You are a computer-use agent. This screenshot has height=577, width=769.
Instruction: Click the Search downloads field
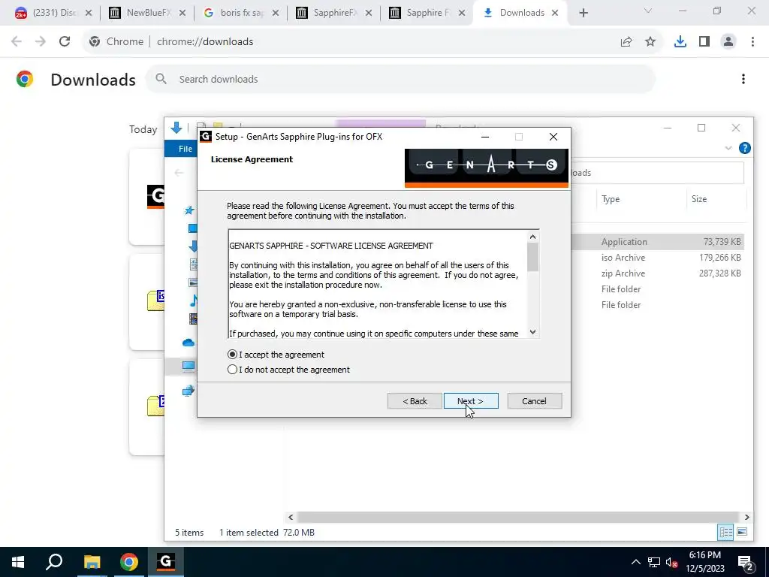click(x=400, y=79)
